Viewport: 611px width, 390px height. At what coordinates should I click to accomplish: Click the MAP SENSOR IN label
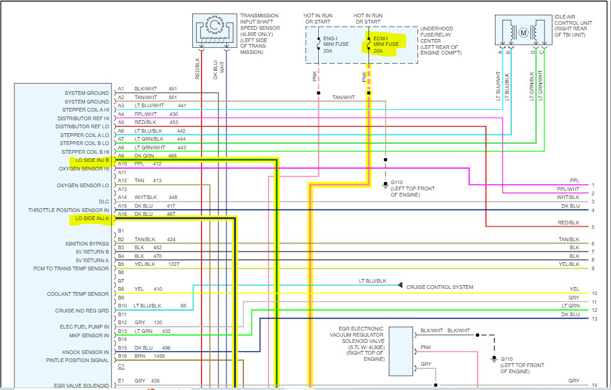[x=89, y=335]
